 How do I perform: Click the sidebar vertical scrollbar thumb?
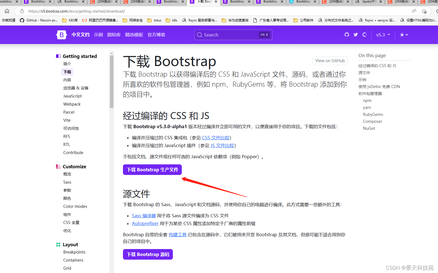pyautogui.click(x=112, y=81)
